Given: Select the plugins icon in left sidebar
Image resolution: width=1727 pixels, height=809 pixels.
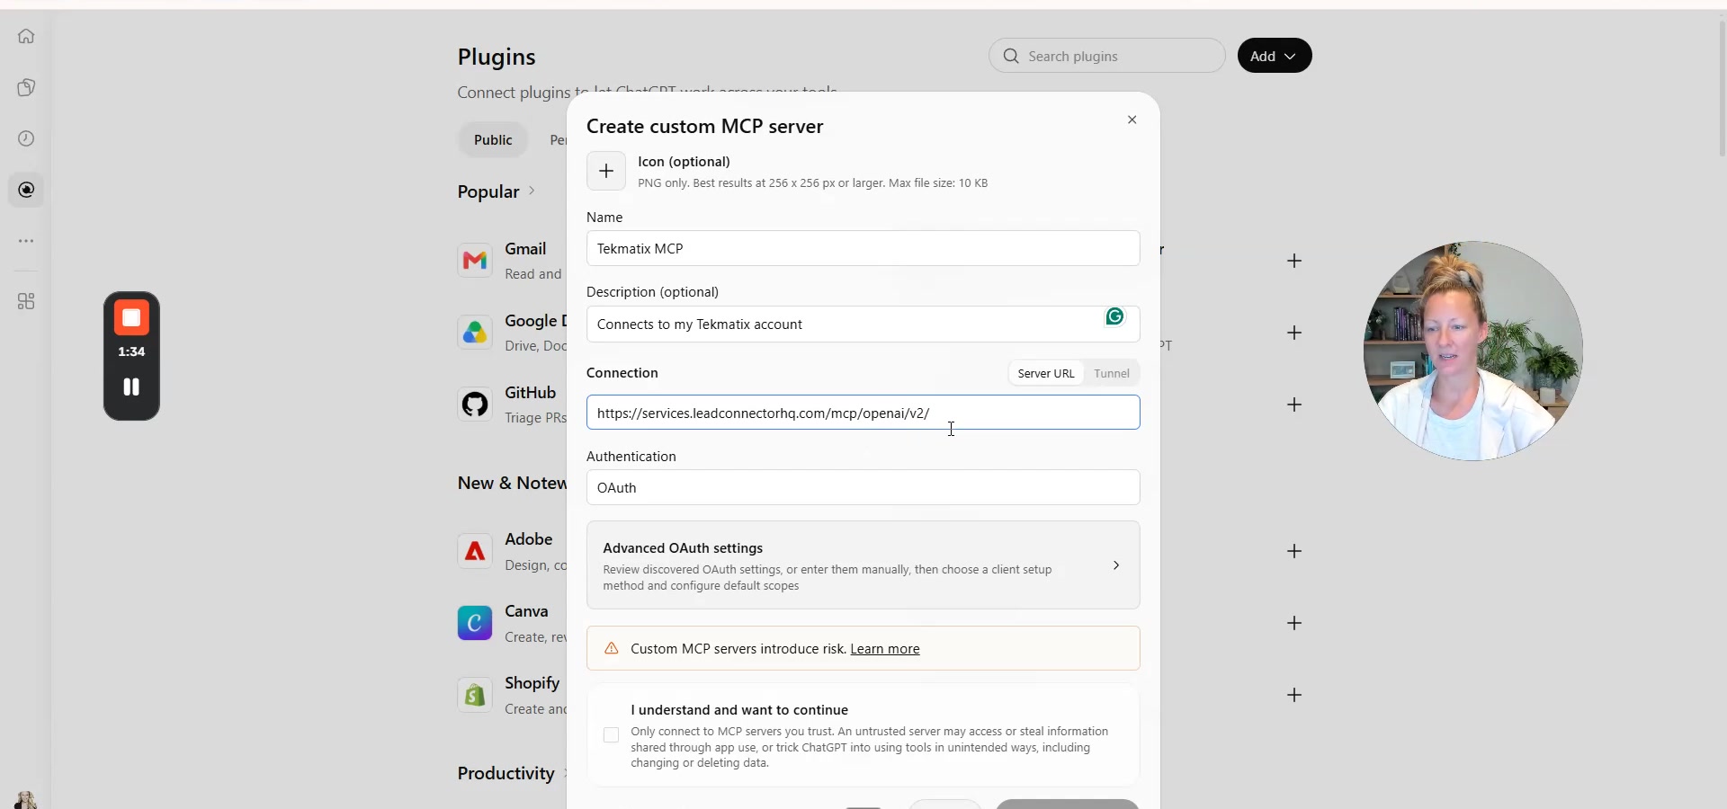Looking at the screenshot, I should tap(26, 190).
